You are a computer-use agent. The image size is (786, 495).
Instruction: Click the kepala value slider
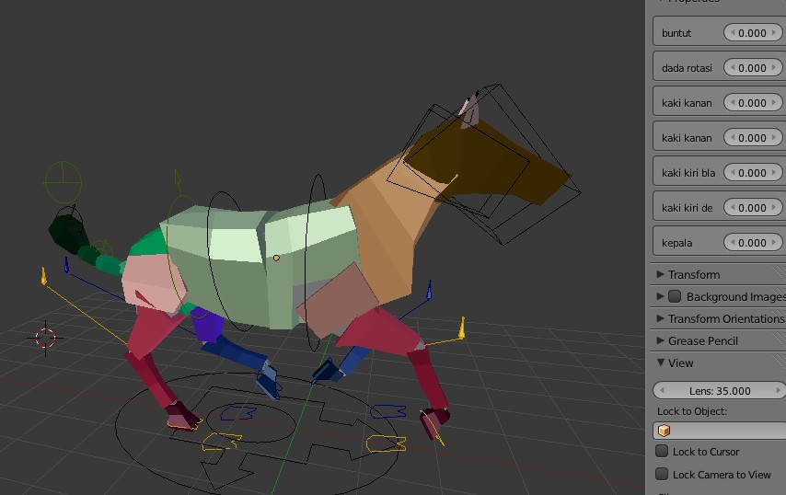pyautogui.click(x=753, y=243)
